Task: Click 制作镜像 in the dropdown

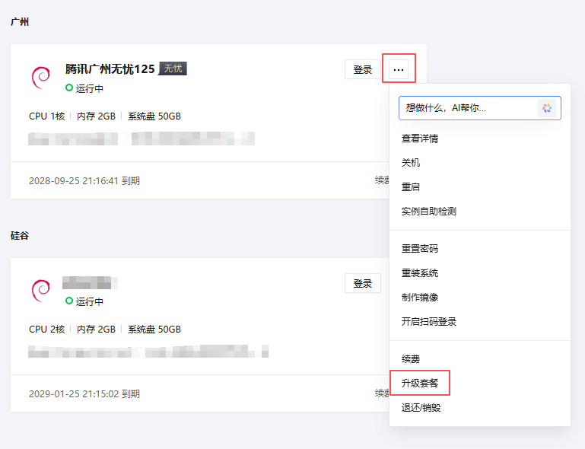Action: click(x=420, y=298)
